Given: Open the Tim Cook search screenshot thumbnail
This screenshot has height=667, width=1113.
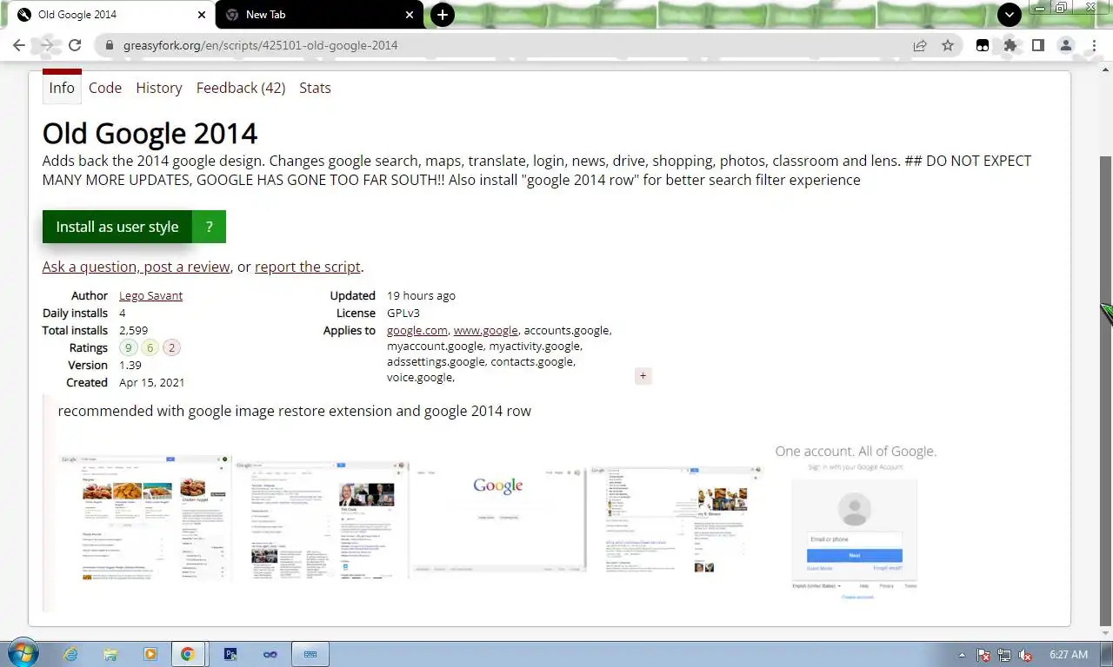Looking at the screenshot, I should pyautogui.click(x=321, y=518).
